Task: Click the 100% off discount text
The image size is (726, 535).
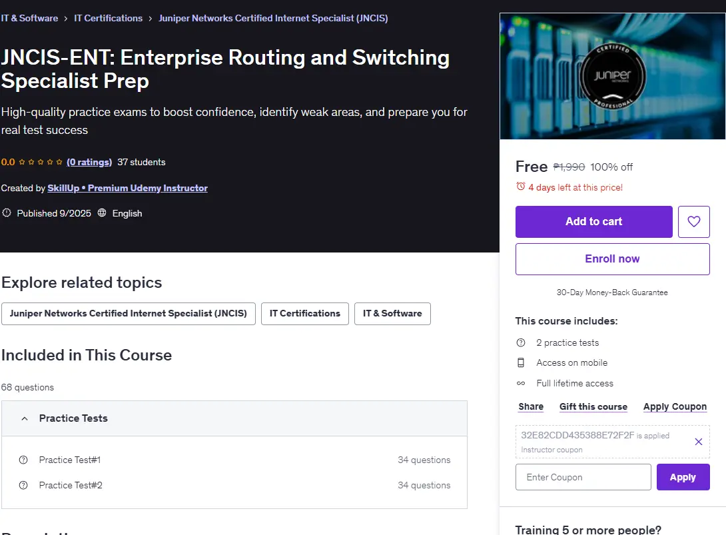Action: (x=611, y=167)
